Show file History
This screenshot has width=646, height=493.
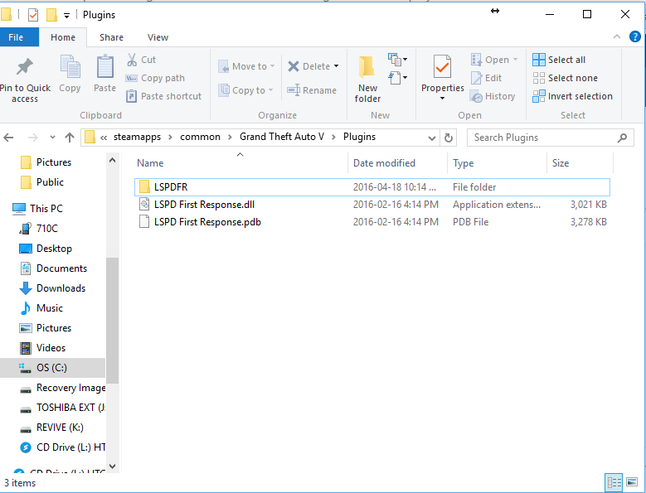tap(493, 96)
